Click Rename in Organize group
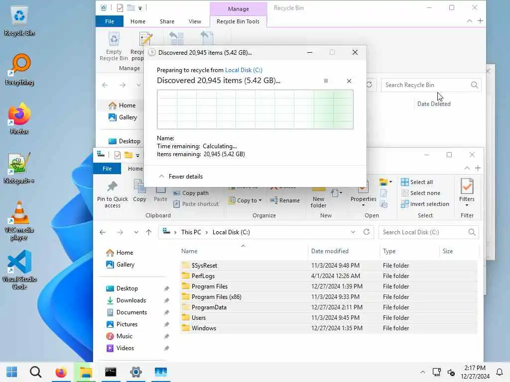This screenshot has width=510, height=382. [285, 200]
